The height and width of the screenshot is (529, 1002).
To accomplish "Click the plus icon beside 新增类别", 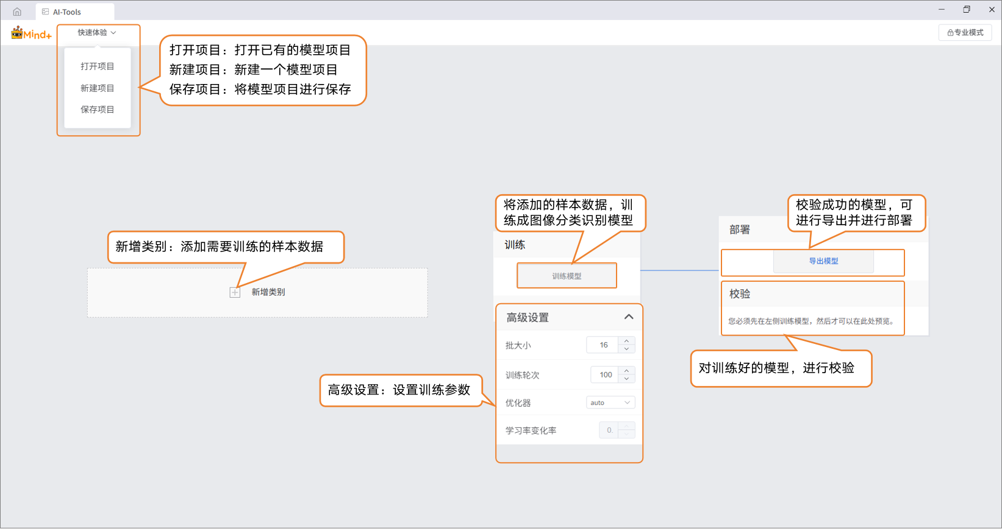I will 235,293.
